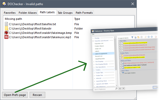The image size is (159, 100).
Task: Click the up arrow button below Preferences tree
Action: (x=120, y=89)
